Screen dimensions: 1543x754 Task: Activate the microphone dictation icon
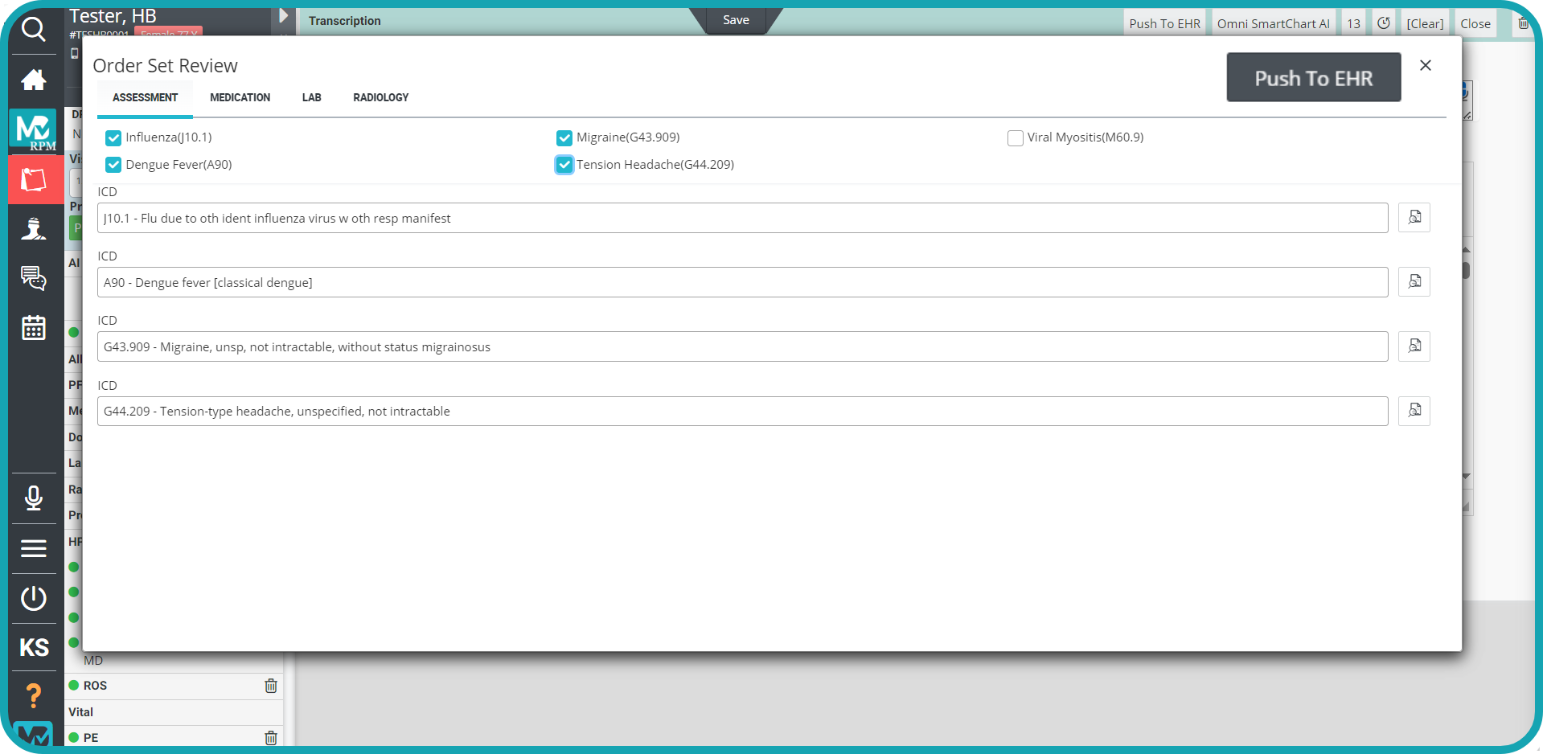pyautogui.click(x=33, y=498)
